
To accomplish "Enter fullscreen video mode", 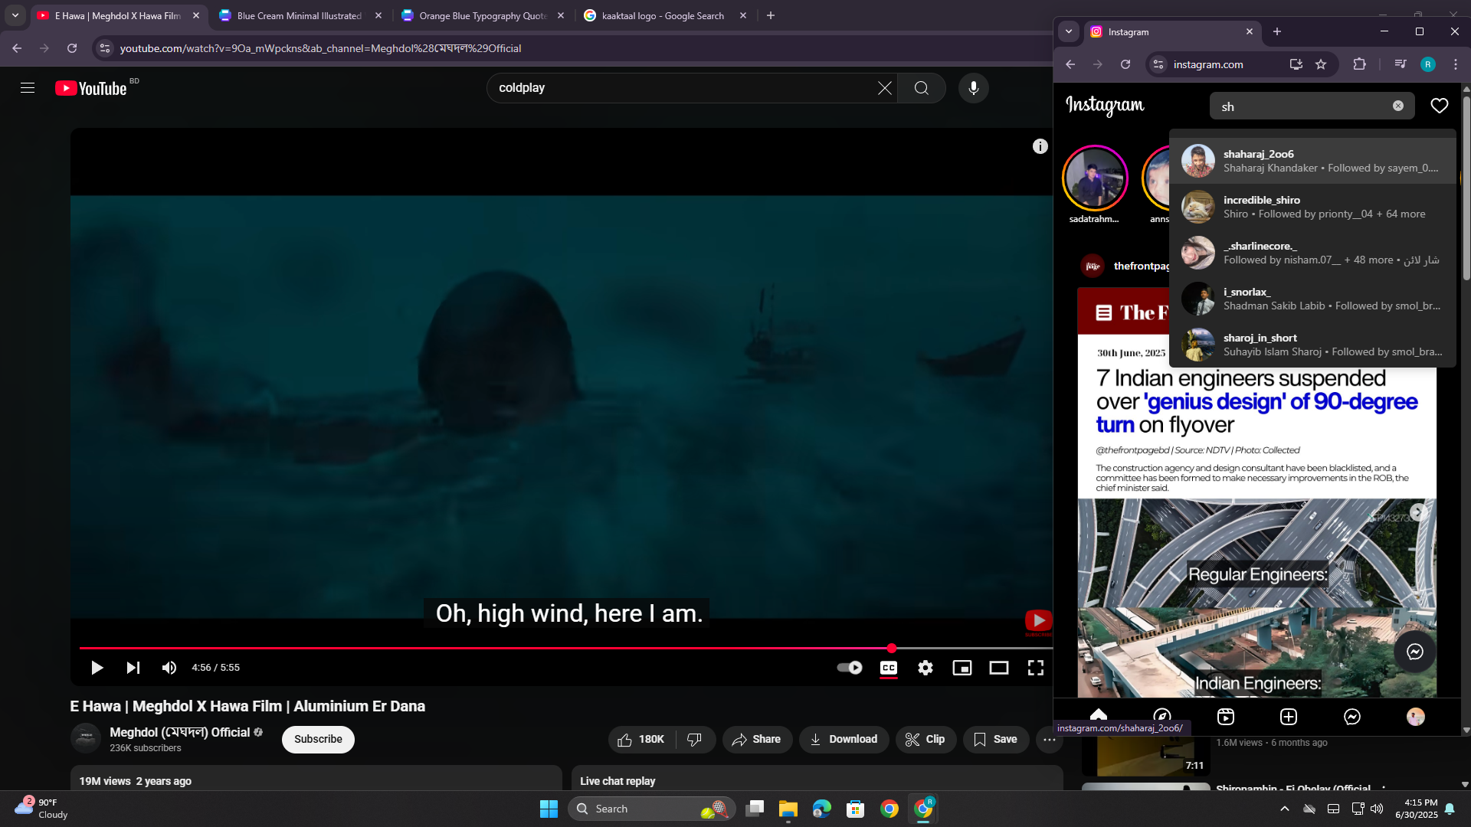I will coord(1036,668).
